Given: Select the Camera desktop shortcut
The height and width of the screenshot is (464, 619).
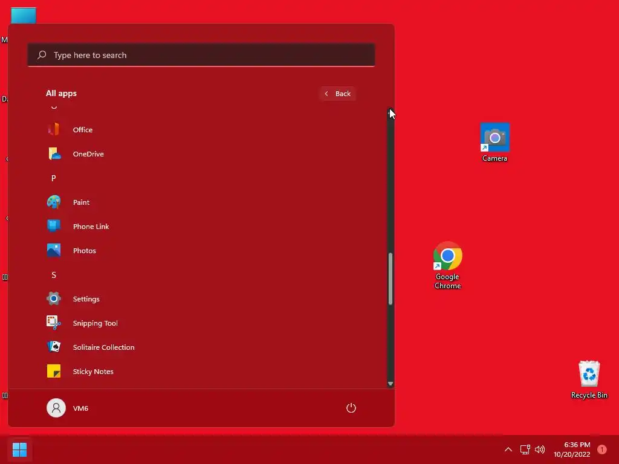Looking at the screenshot, I should pos(494,143).
